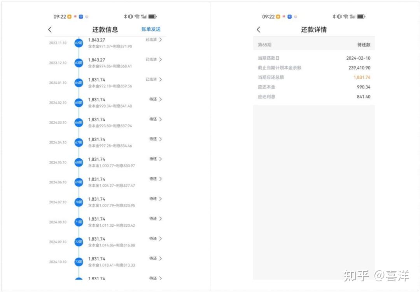Go back from the 还款详情 screen
Viewport: 420px width, 293px height.
259,29
